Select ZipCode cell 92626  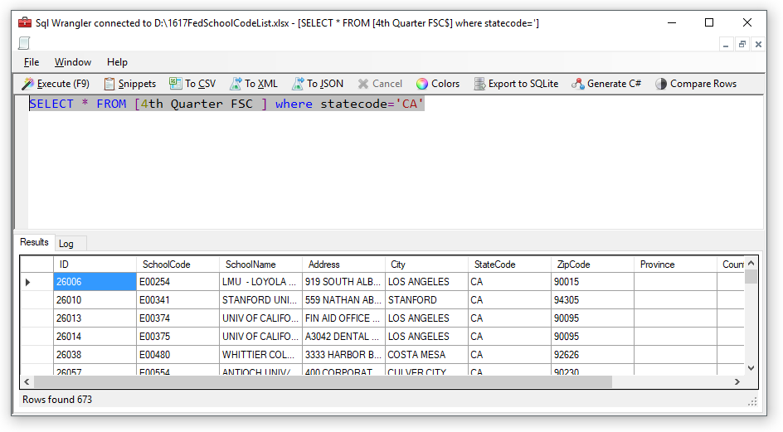[x=592, y=355]
